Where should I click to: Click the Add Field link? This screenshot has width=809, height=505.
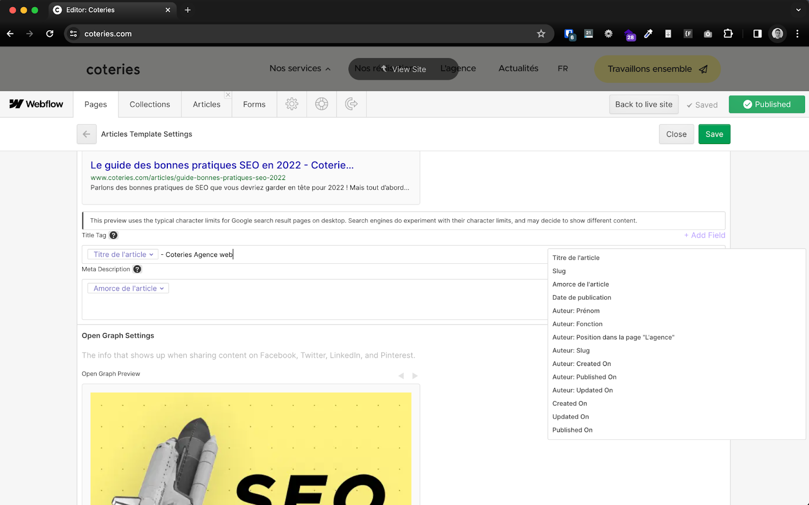(x=704, y=235)
